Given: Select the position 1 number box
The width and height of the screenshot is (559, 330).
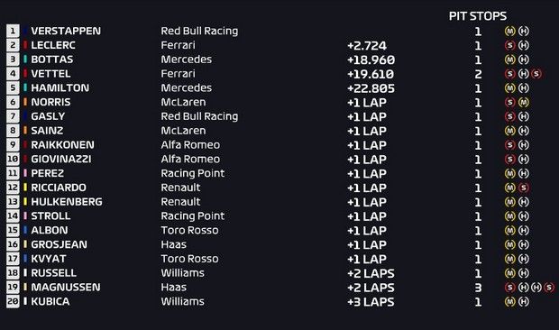Looking at the screenshot, I should point(13,31).
